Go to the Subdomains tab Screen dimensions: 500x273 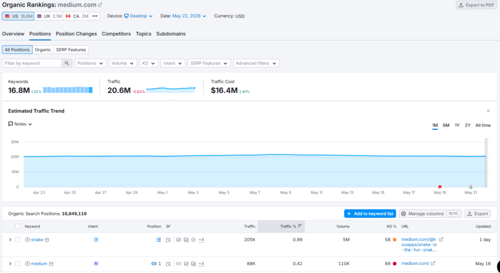170,34
